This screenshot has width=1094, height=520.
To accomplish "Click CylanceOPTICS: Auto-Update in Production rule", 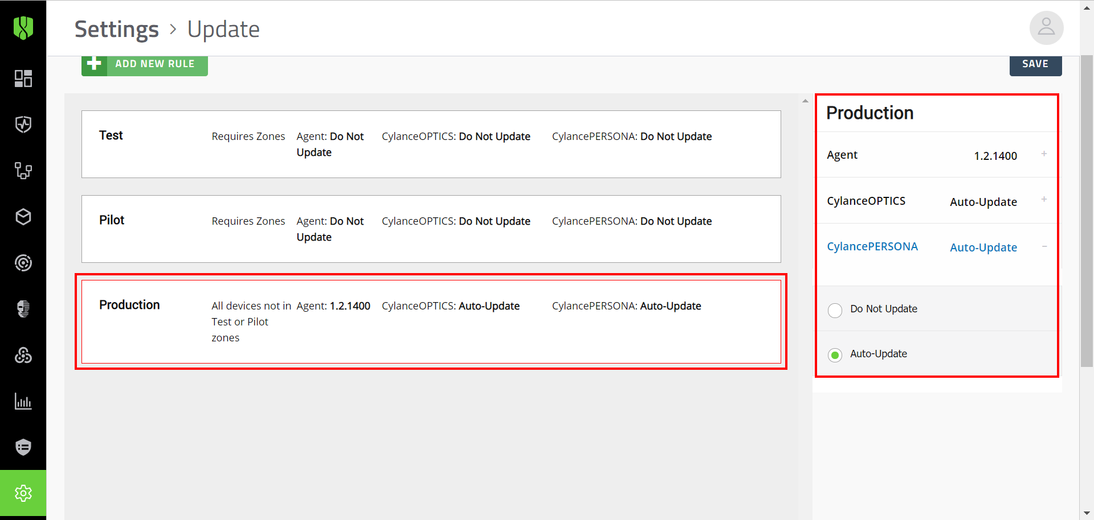I will (451, 306).
